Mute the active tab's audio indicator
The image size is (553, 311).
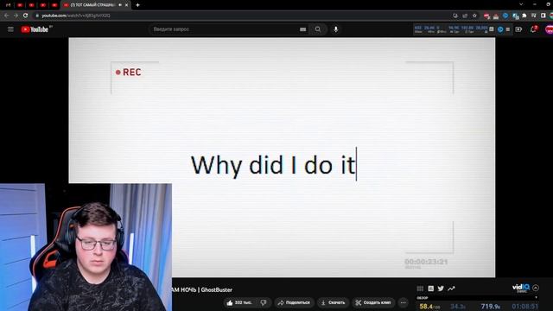point(120,5)
